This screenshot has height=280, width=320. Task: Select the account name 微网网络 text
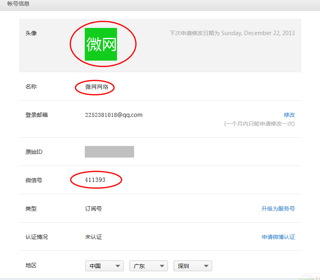(97, 87)
